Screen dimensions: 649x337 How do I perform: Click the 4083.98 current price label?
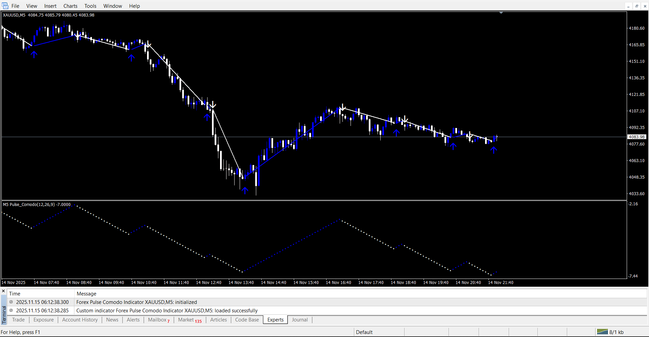click(637, 137)
